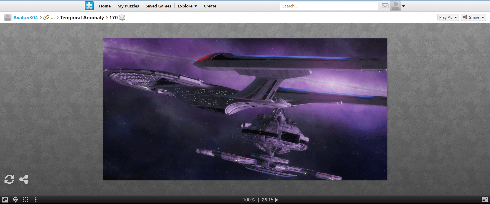
Task: Click the share icon beside restart
Action: [24, 179]
